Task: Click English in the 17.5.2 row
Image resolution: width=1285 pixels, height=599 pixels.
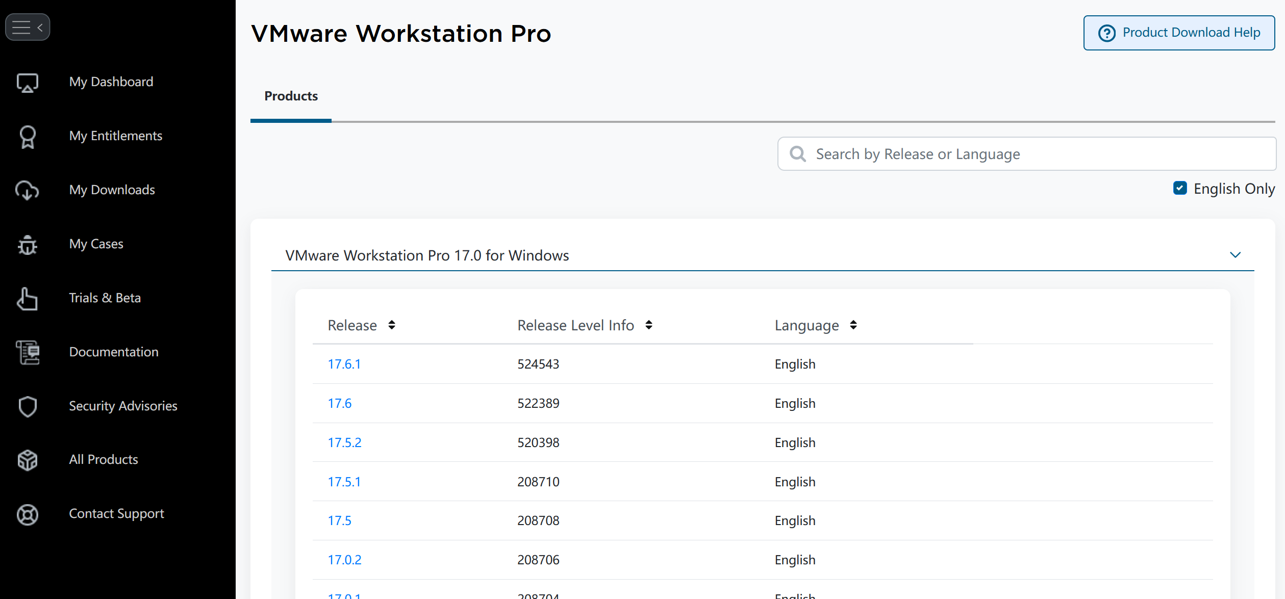Action: 795,442
